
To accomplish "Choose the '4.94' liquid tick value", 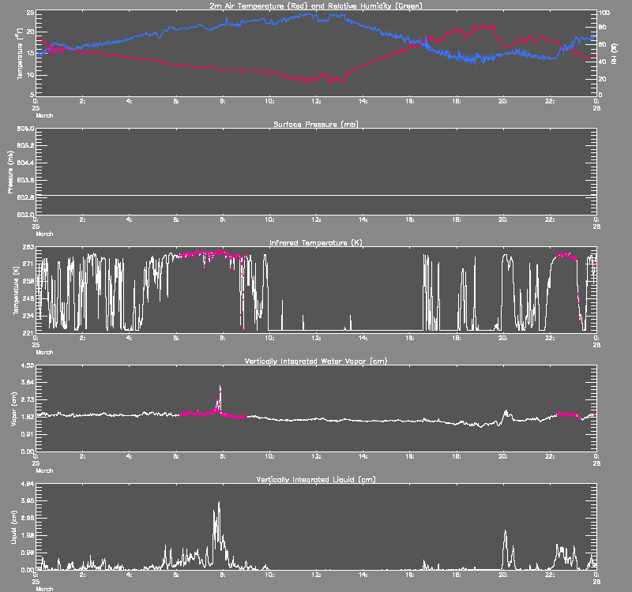I will click(28, 484).
